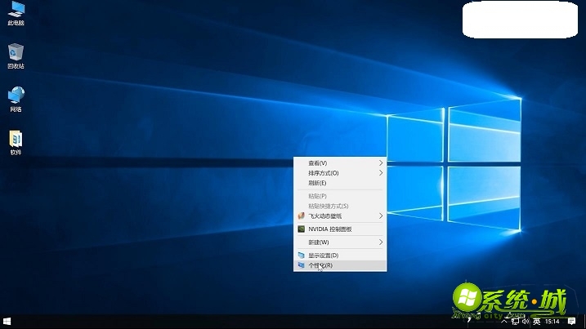Choose 刷新(E) from the context menu

pos(340,183)
